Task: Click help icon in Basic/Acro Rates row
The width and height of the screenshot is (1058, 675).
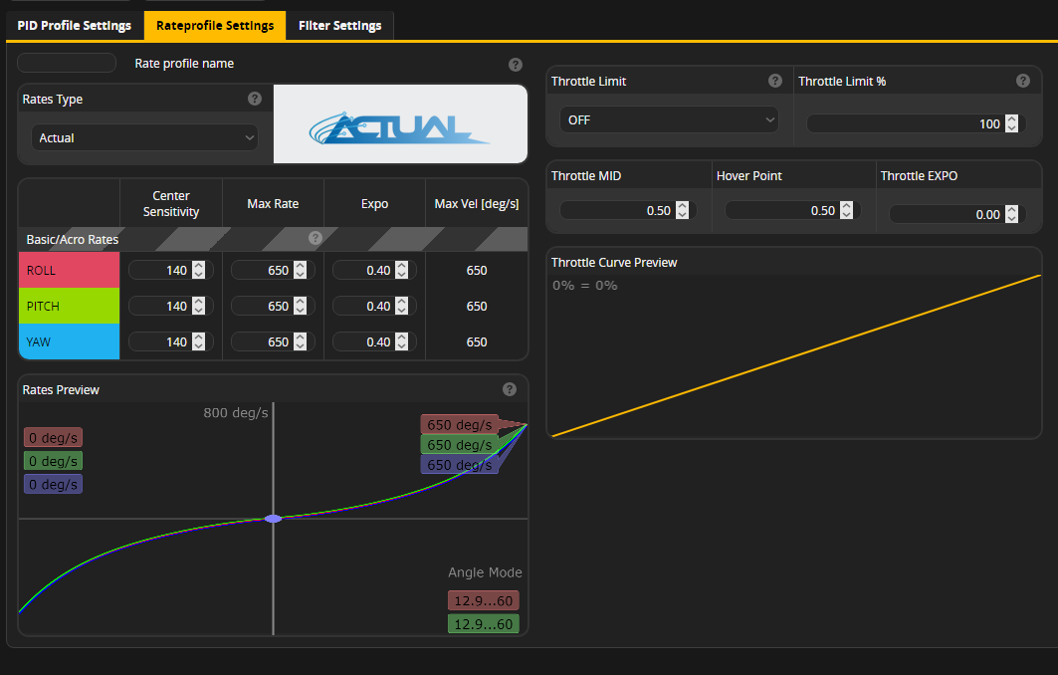Action: point(316,238)
